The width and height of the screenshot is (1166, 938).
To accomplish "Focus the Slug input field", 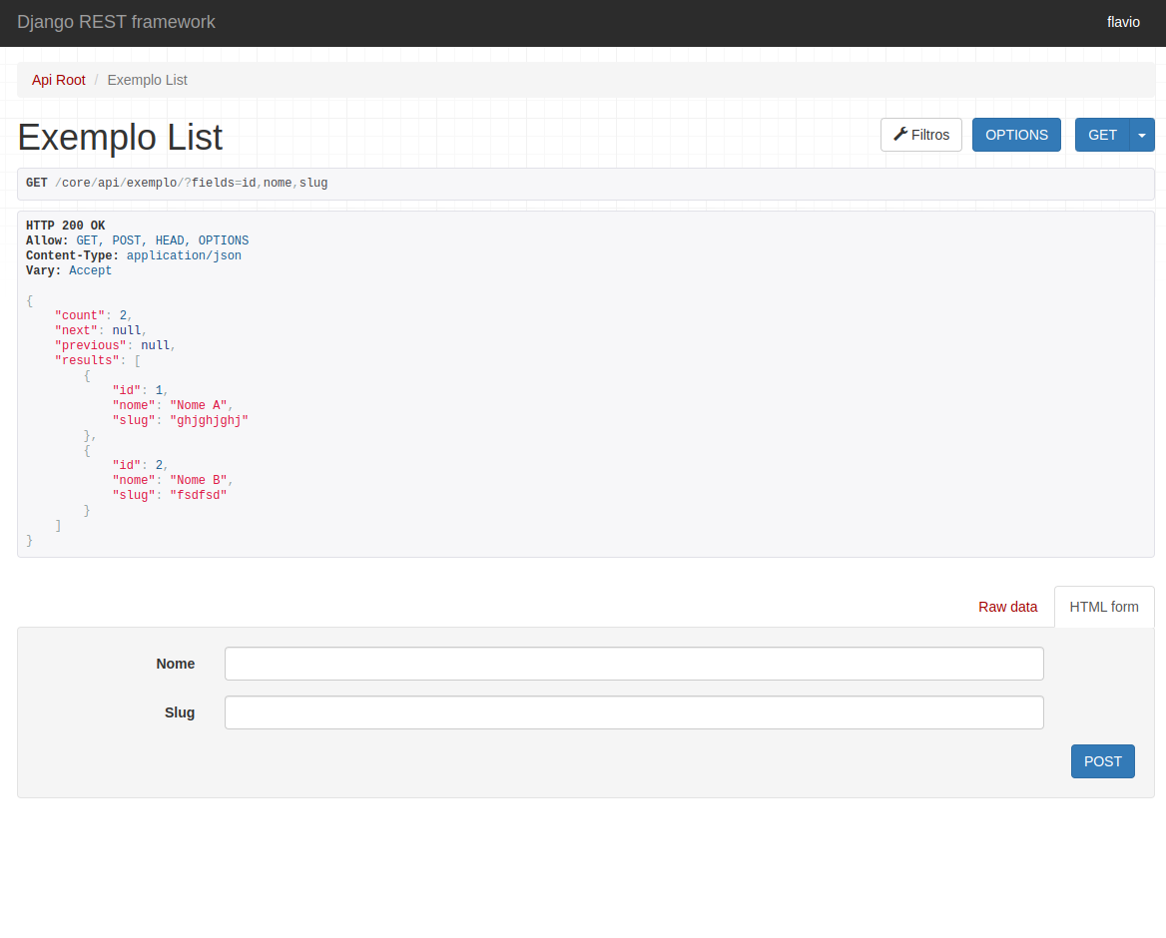I will point(634,712).
